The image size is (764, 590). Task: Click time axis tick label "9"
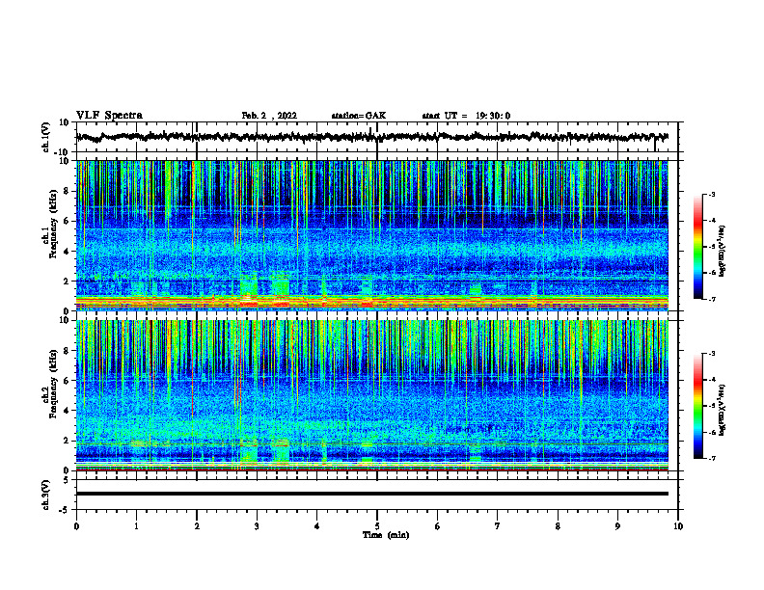click(x=617, y=526)
